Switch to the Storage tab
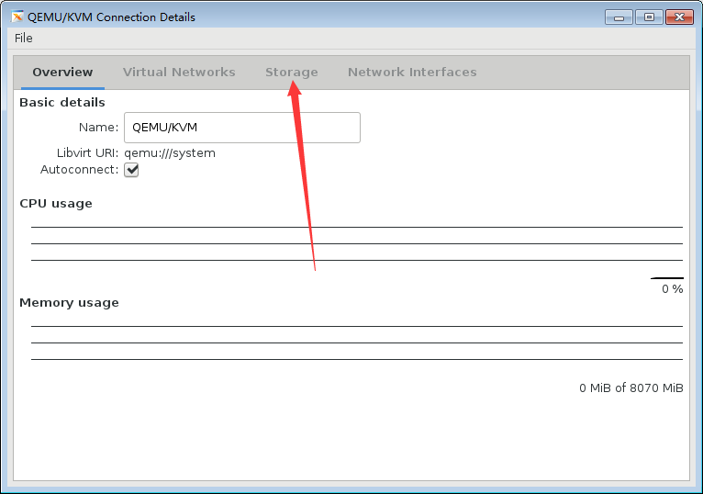 click(292, 73)
